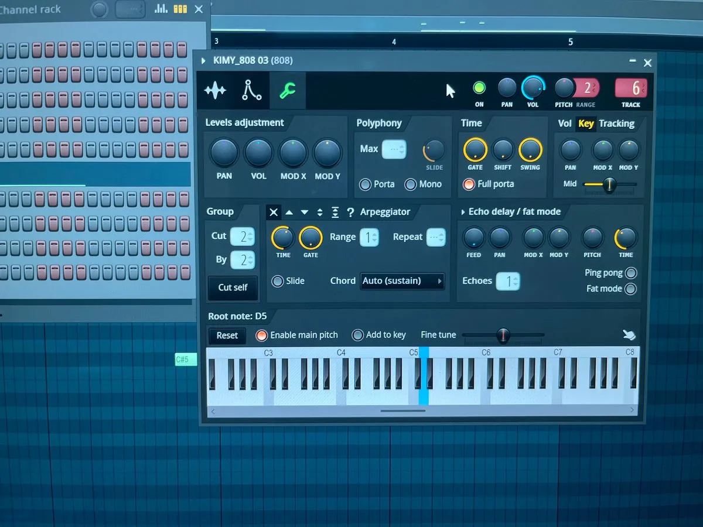Click the Reset root note button
The image size is (703, 527).
pos(227,336)
